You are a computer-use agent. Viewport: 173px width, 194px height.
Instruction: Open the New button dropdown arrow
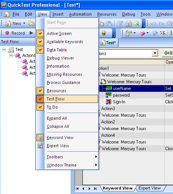[24, 23]
